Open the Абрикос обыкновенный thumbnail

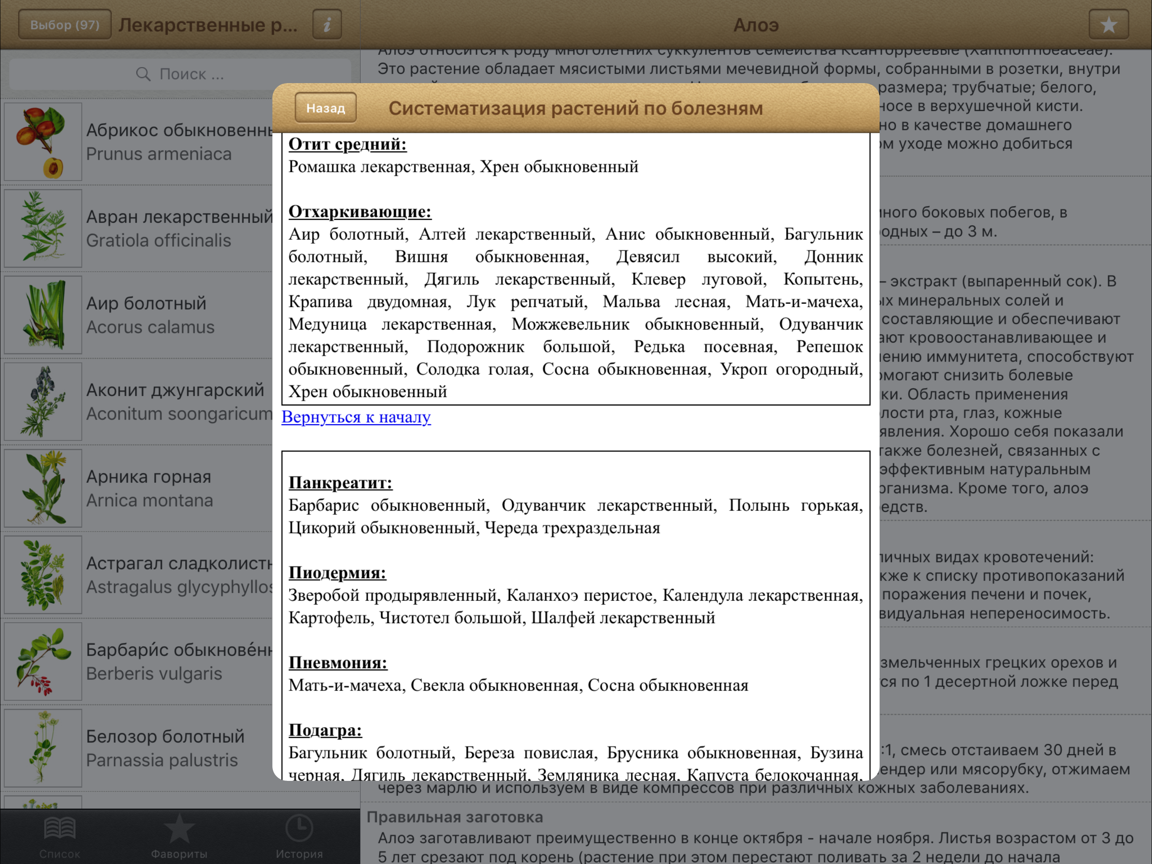(x=43, y=142)
